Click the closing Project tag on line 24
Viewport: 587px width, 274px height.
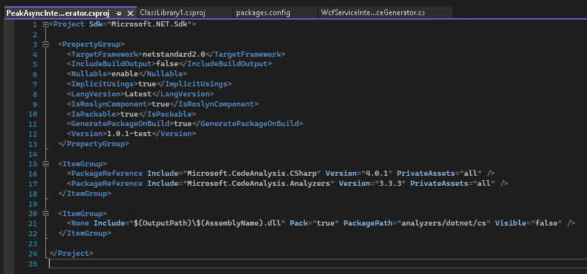click(71, 253)
